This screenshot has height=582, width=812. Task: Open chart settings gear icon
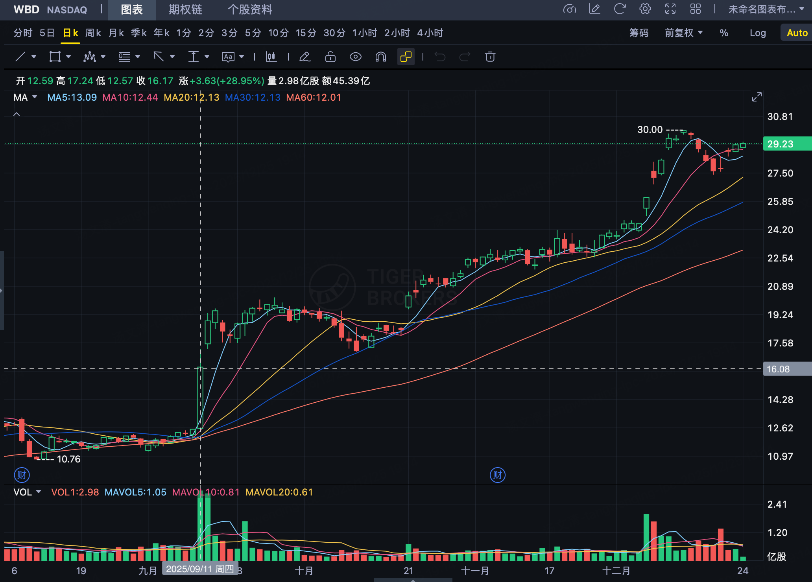click(x=645, y=9)
